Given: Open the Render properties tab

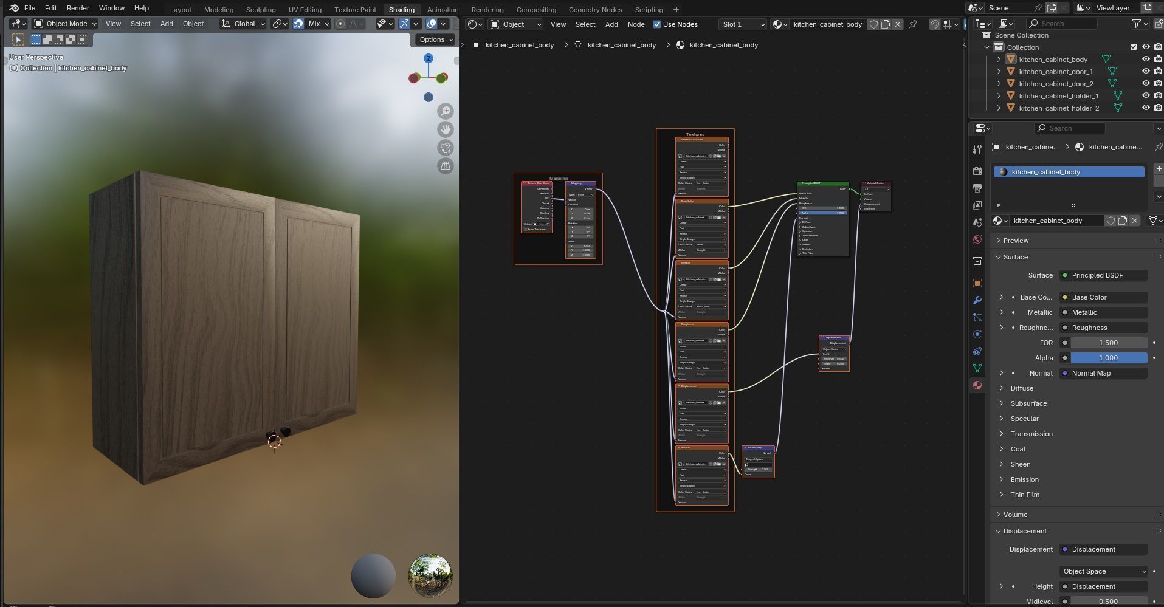Looking at the screenshot, I should tap(977, 171).
